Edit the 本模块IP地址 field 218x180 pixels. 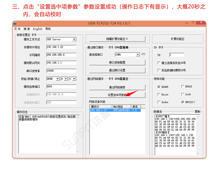(61, 47)
